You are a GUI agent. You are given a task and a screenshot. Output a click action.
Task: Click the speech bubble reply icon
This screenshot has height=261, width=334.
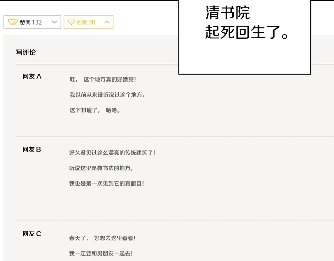coord(71,22)
